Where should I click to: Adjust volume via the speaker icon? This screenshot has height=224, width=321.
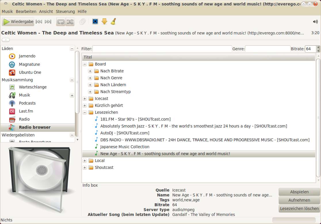(x=315, y=22)
